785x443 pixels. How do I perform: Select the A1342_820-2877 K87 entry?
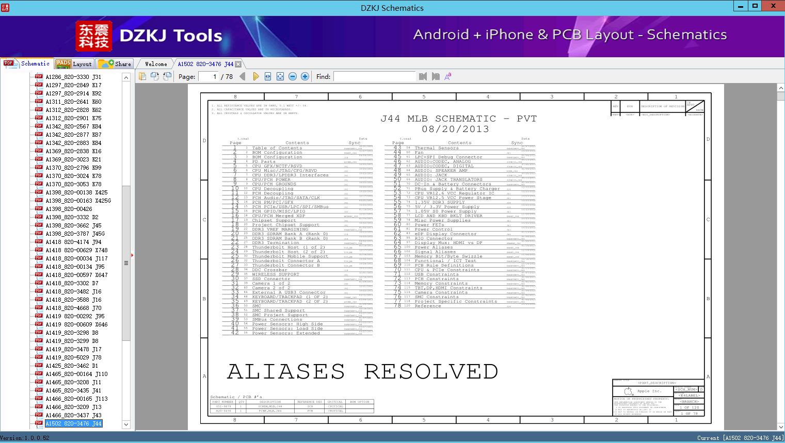(73, 135)
